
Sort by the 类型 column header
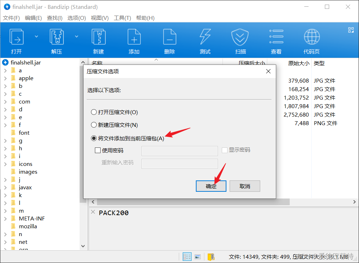tap(319, 63)
